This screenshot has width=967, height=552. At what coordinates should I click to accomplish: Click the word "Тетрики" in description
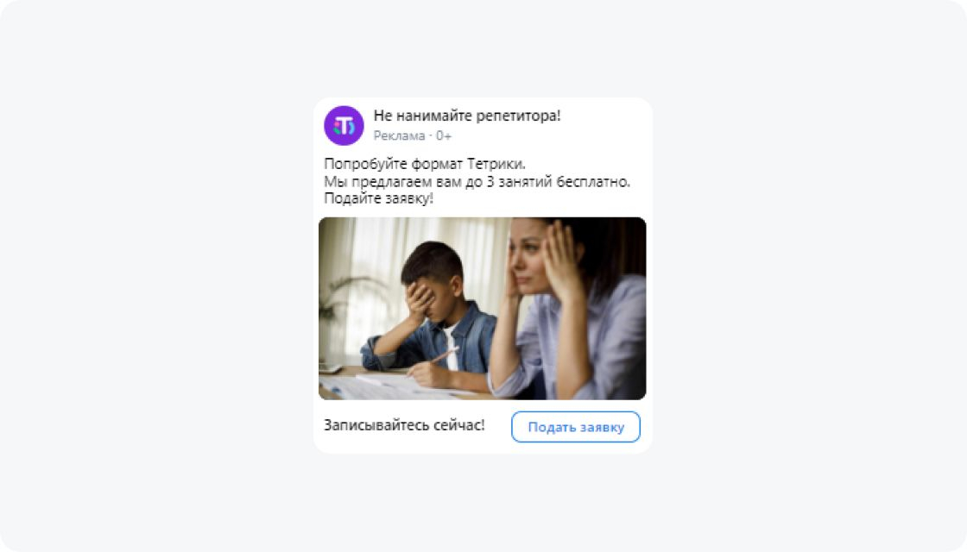tap(496, 165)
